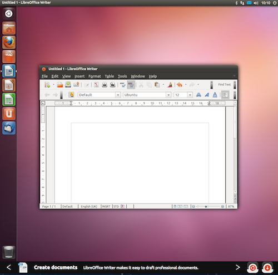278x275 pixels.
Task: Click the Document as E-mail icon
Action: pyautogui.click(x=76, y=85)
